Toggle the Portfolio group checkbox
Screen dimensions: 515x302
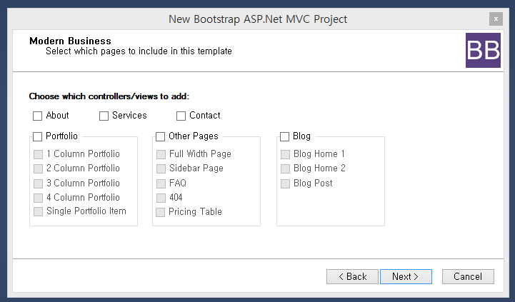pos(38,137)
